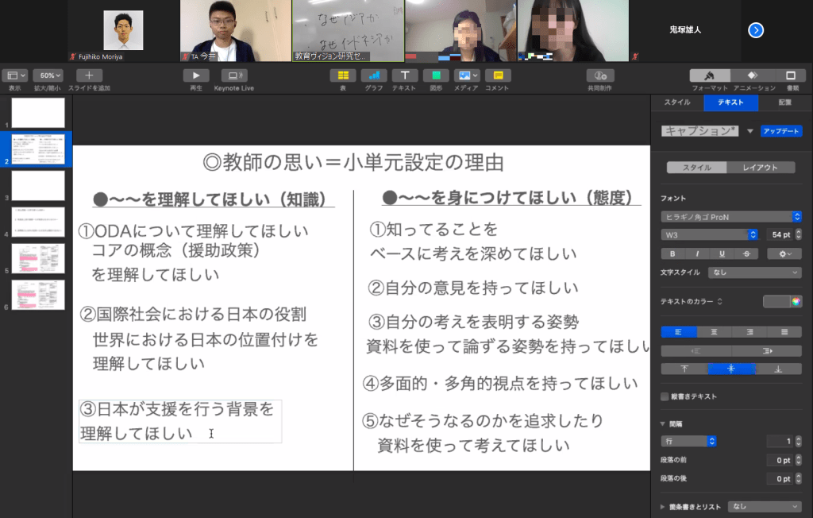Switch to the 配置 (Arrange) tab
The width and height of the screenshot is (813, 518).
(x=784, y=102)
